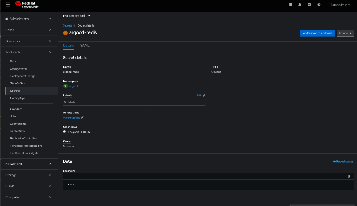Open Jobs in sidebar

tap(13, 116)
